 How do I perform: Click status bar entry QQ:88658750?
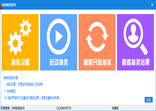[64, 108]
